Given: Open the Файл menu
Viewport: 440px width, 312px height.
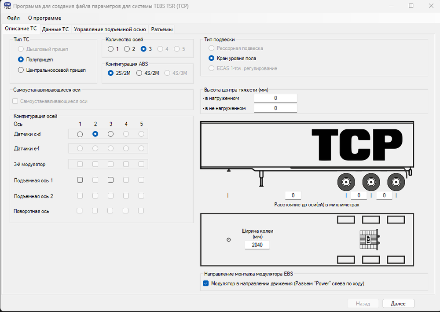Looking at the screenshot, I should coord(13,18).
